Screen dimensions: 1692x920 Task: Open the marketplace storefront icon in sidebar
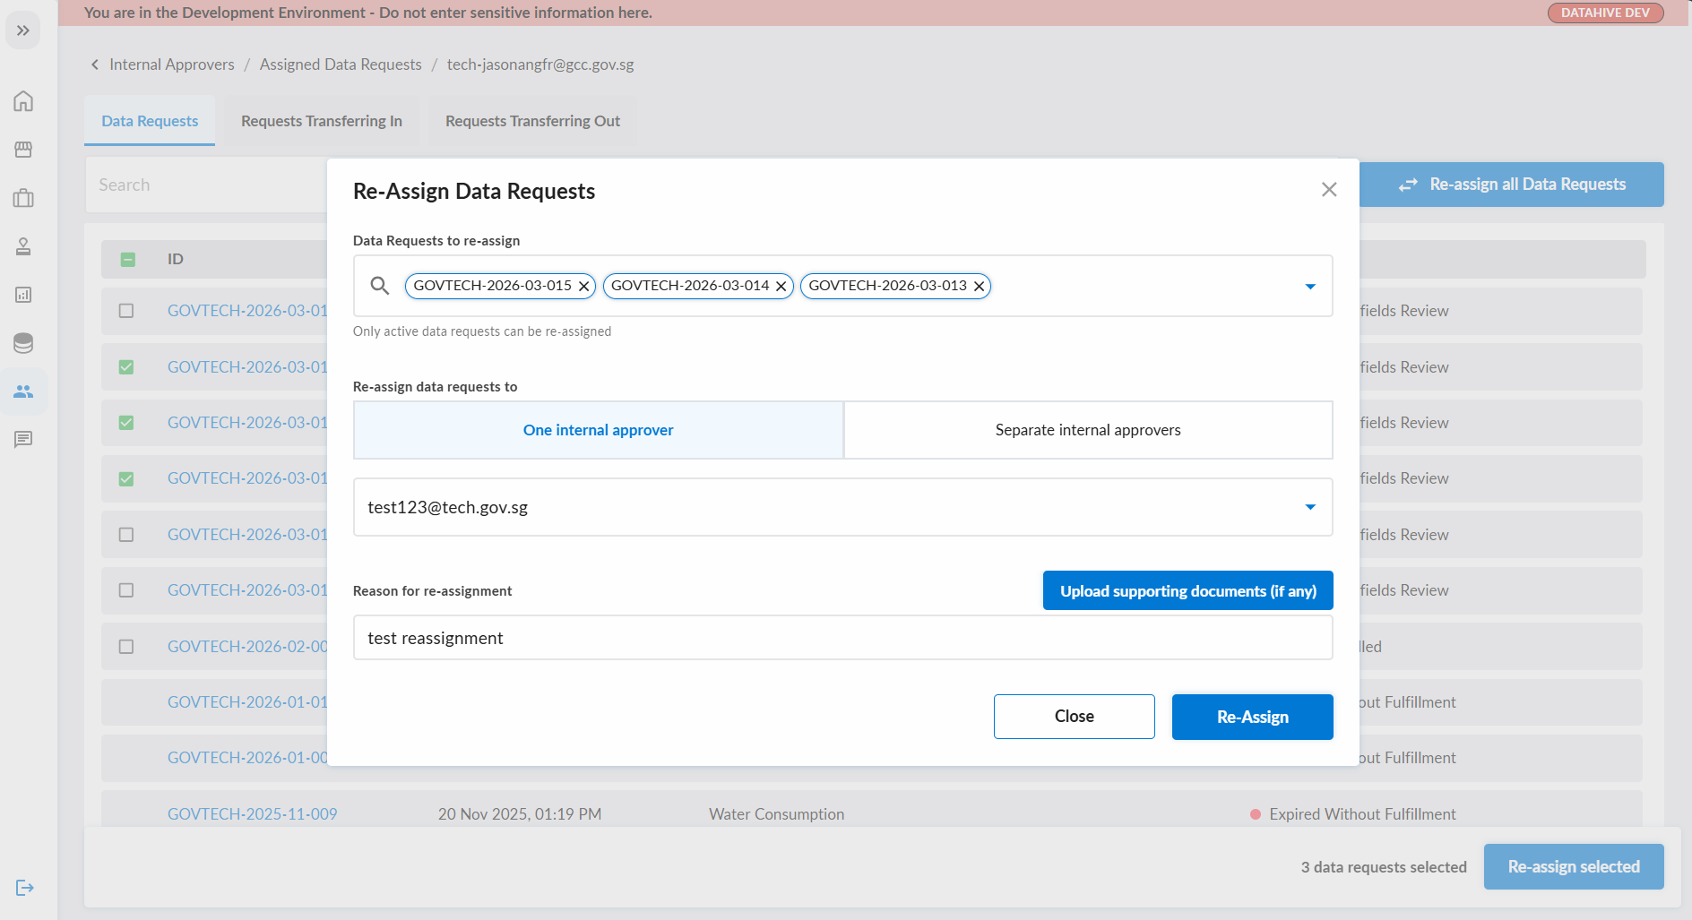[x=23, y=149]
